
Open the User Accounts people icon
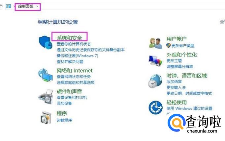click(155, 43)
